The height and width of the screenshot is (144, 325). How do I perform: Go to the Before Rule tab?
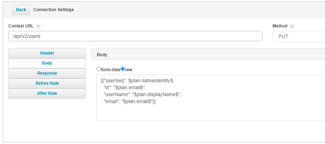(x=47, y=83)
